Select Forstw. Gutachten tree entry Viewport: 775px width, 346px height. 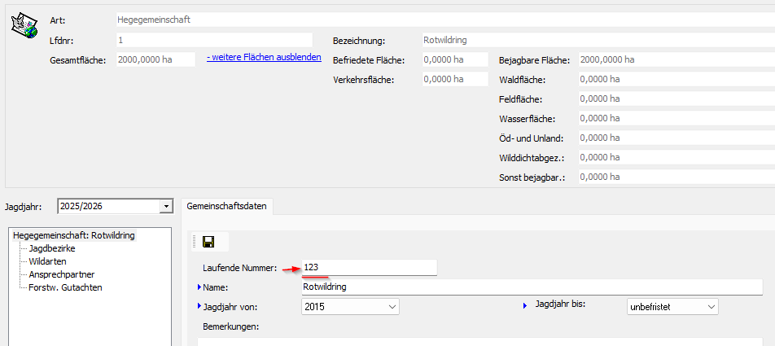(x=65, y=287)
